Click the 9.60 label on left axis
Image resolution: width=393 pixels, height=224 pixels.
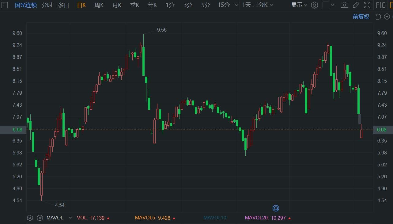(17, 33)
